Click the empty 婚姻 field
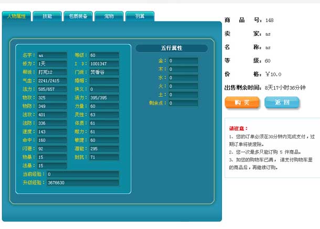 coord(104,81)
